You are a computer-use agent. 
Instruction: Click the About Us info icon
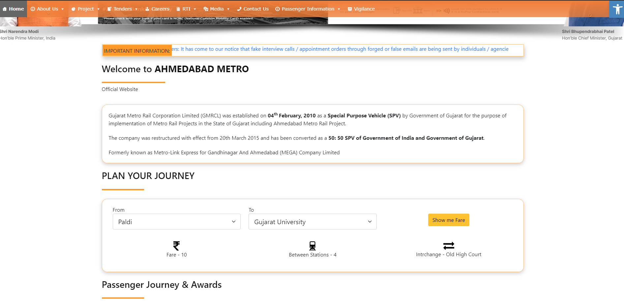point(33,9)
